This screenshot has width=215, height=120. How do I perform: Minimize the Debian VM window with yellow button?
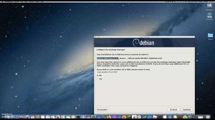point(97,37)
